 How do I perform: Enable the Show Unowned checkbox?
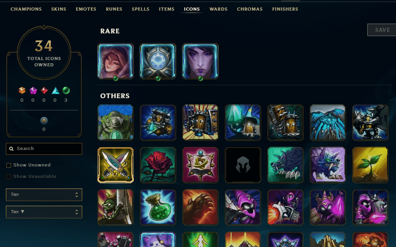coord(9,165)
